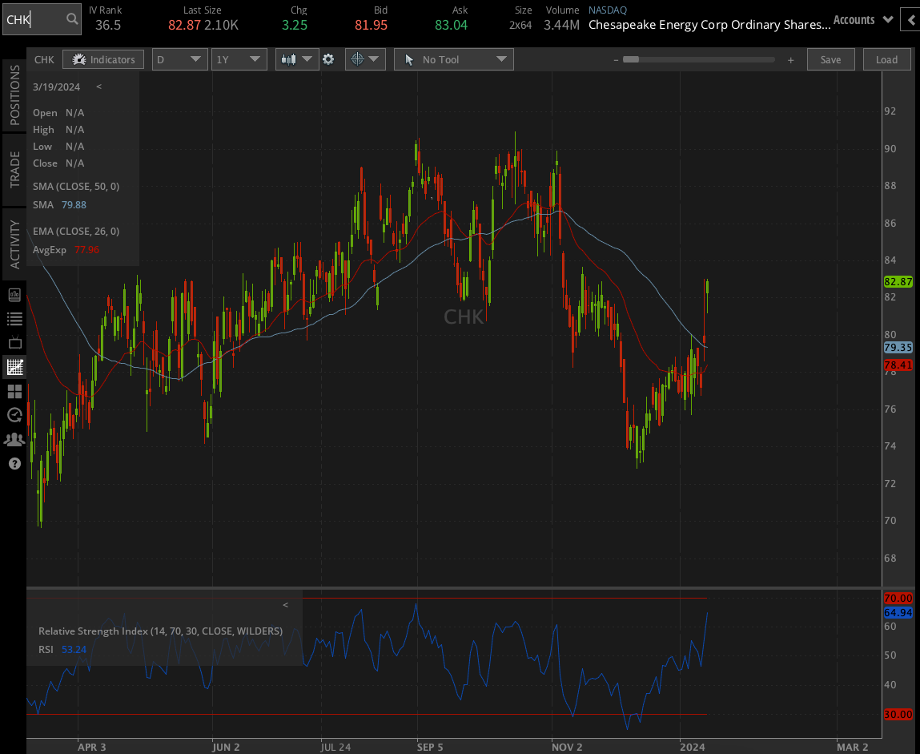Viewport: 920px width, 754px height.
Task: Open the help question mark icon
Action: coord(14,463)
